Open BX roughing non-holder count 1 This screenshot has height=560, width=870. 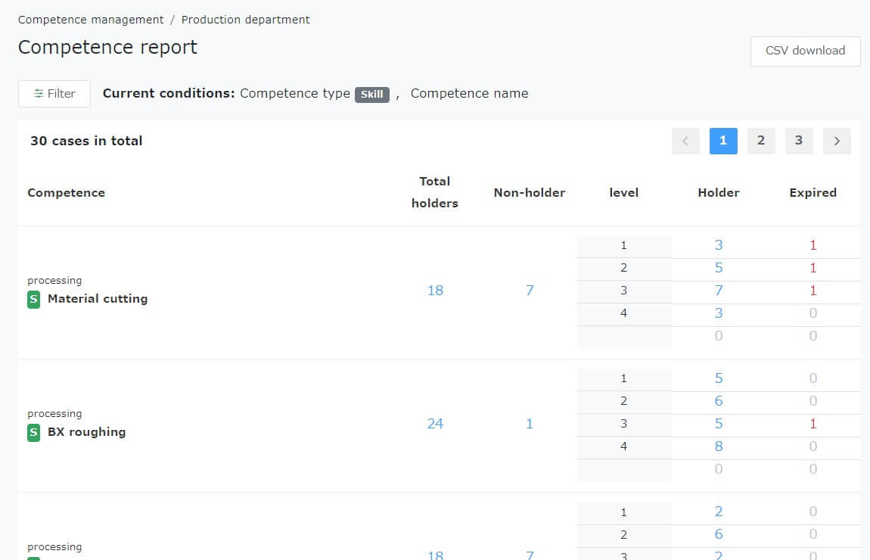tap(530, 424)
